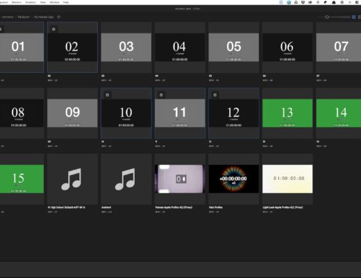Adjust the thumbnail size slider
Viewport: 361px width, 278px height.
327,17
